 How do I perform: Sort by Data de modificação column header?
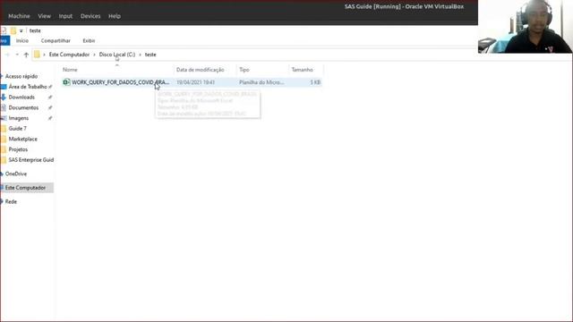pos(201,70)
